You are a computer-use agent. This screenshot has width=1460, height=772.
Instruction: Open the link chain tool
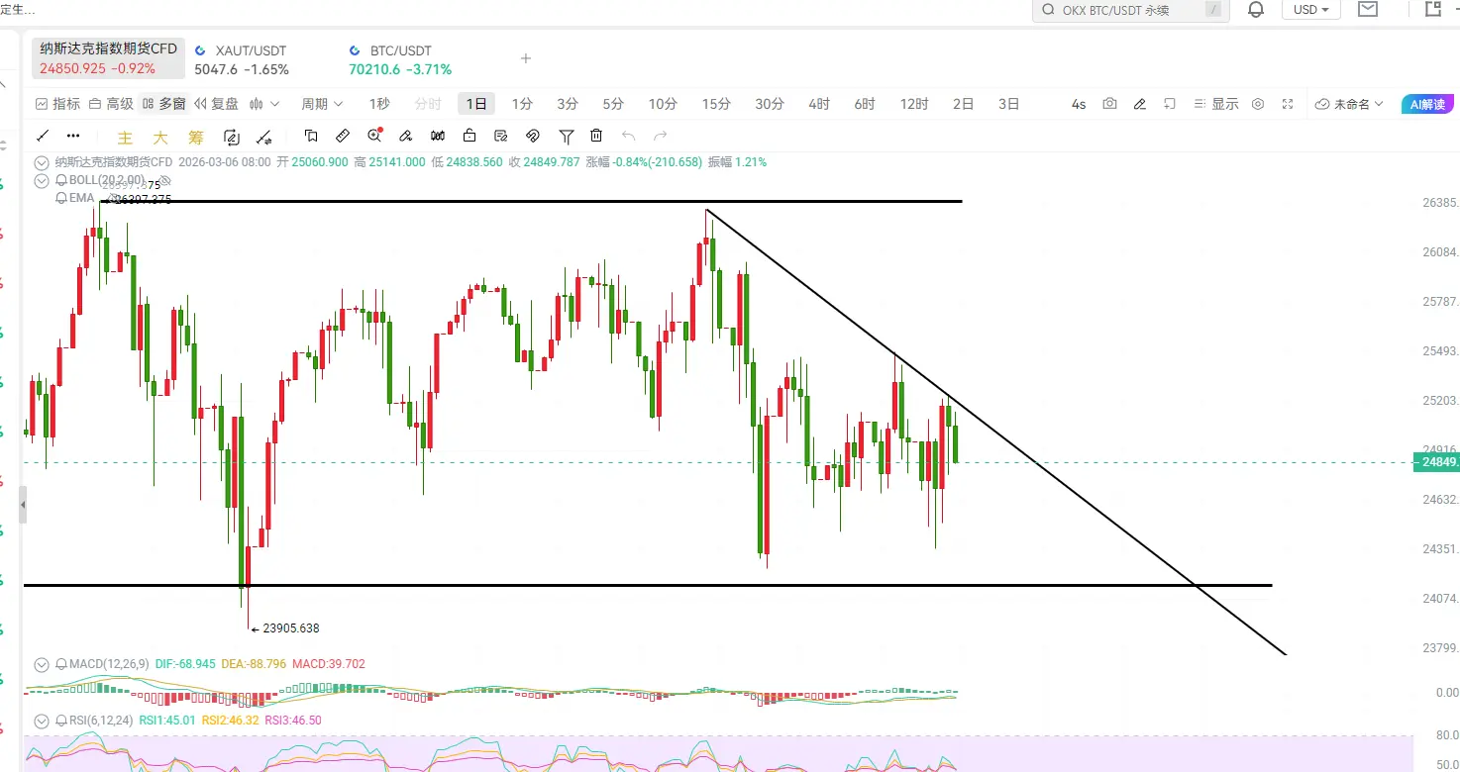[532, 136]
